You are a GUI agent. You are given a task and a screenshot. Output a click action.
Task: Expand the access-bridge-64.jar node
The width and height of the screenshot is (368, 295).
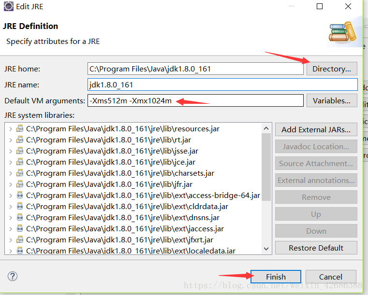tap(10, 196)
